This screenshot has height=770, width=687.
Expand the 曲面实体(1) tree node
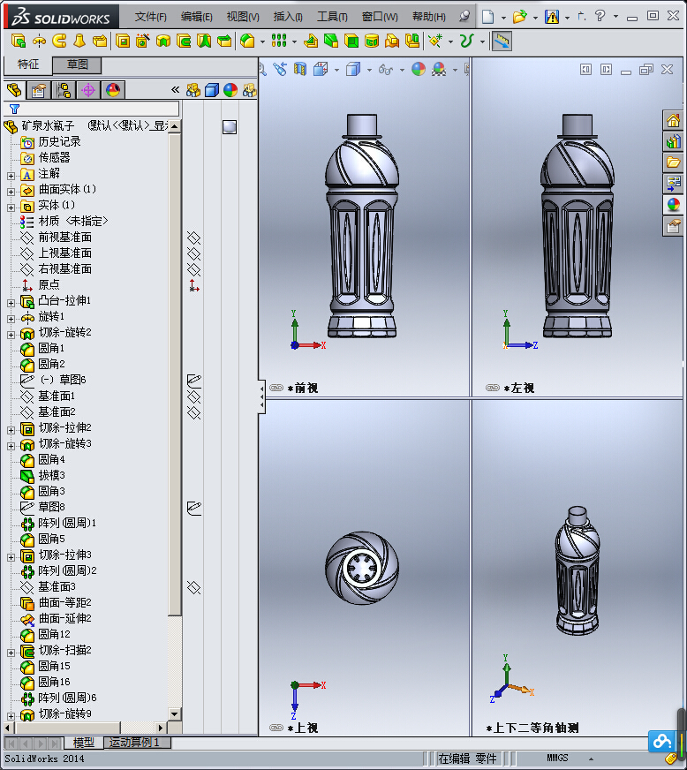pos(11,191)
